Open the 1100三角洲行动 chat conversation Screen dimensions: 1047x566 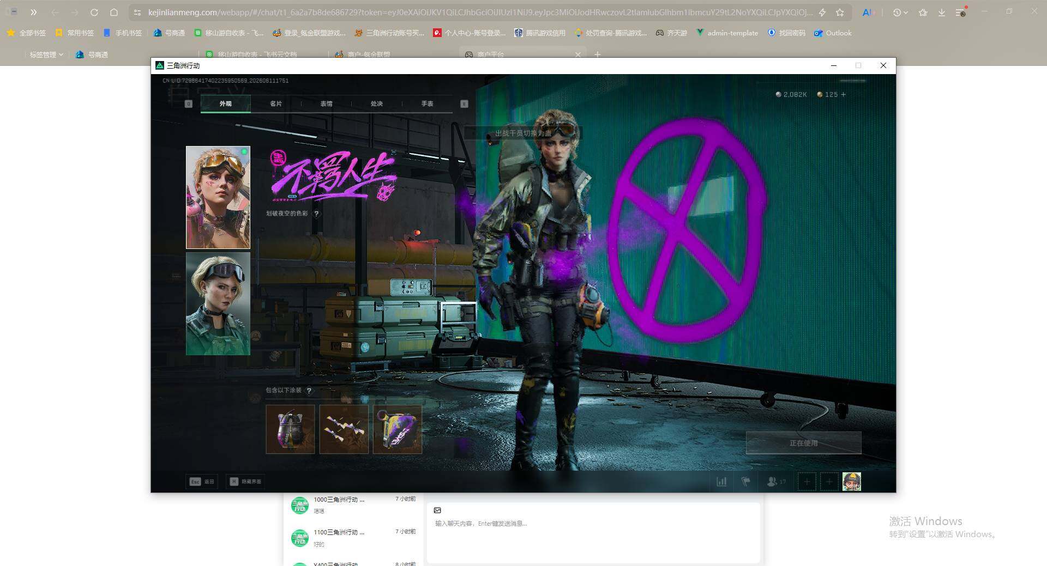coord(353,538)
